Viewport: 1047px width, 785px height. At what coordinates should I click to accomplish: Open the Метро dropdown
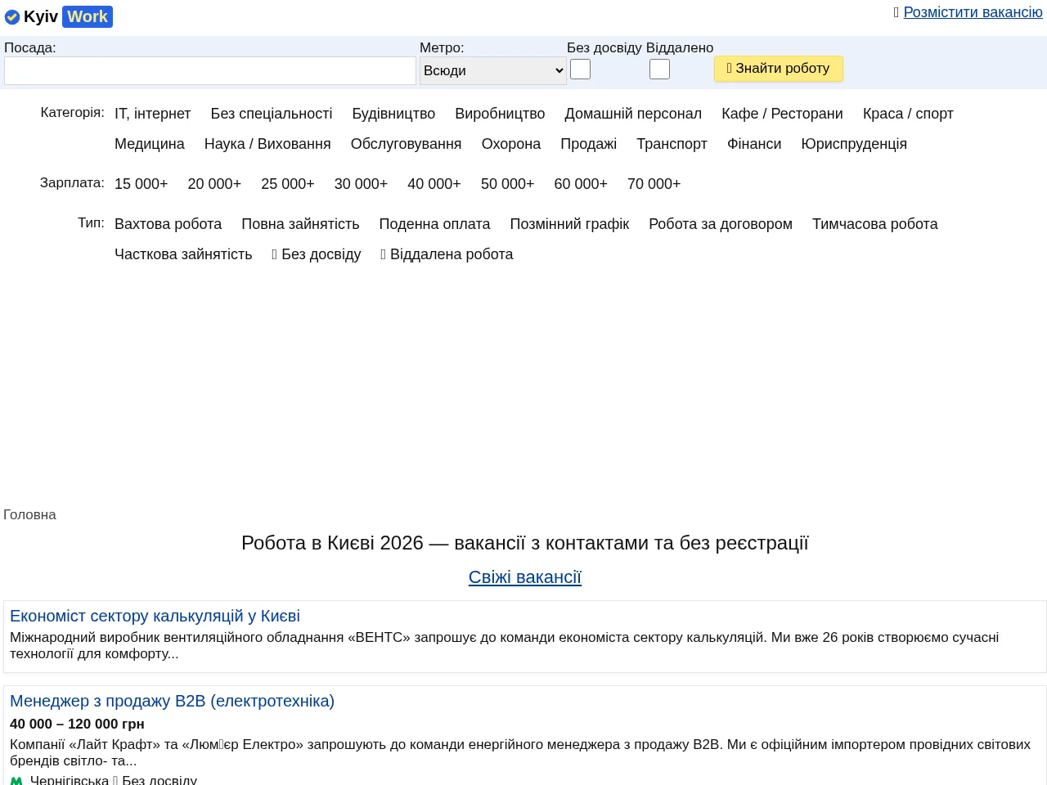click(493, 70)
